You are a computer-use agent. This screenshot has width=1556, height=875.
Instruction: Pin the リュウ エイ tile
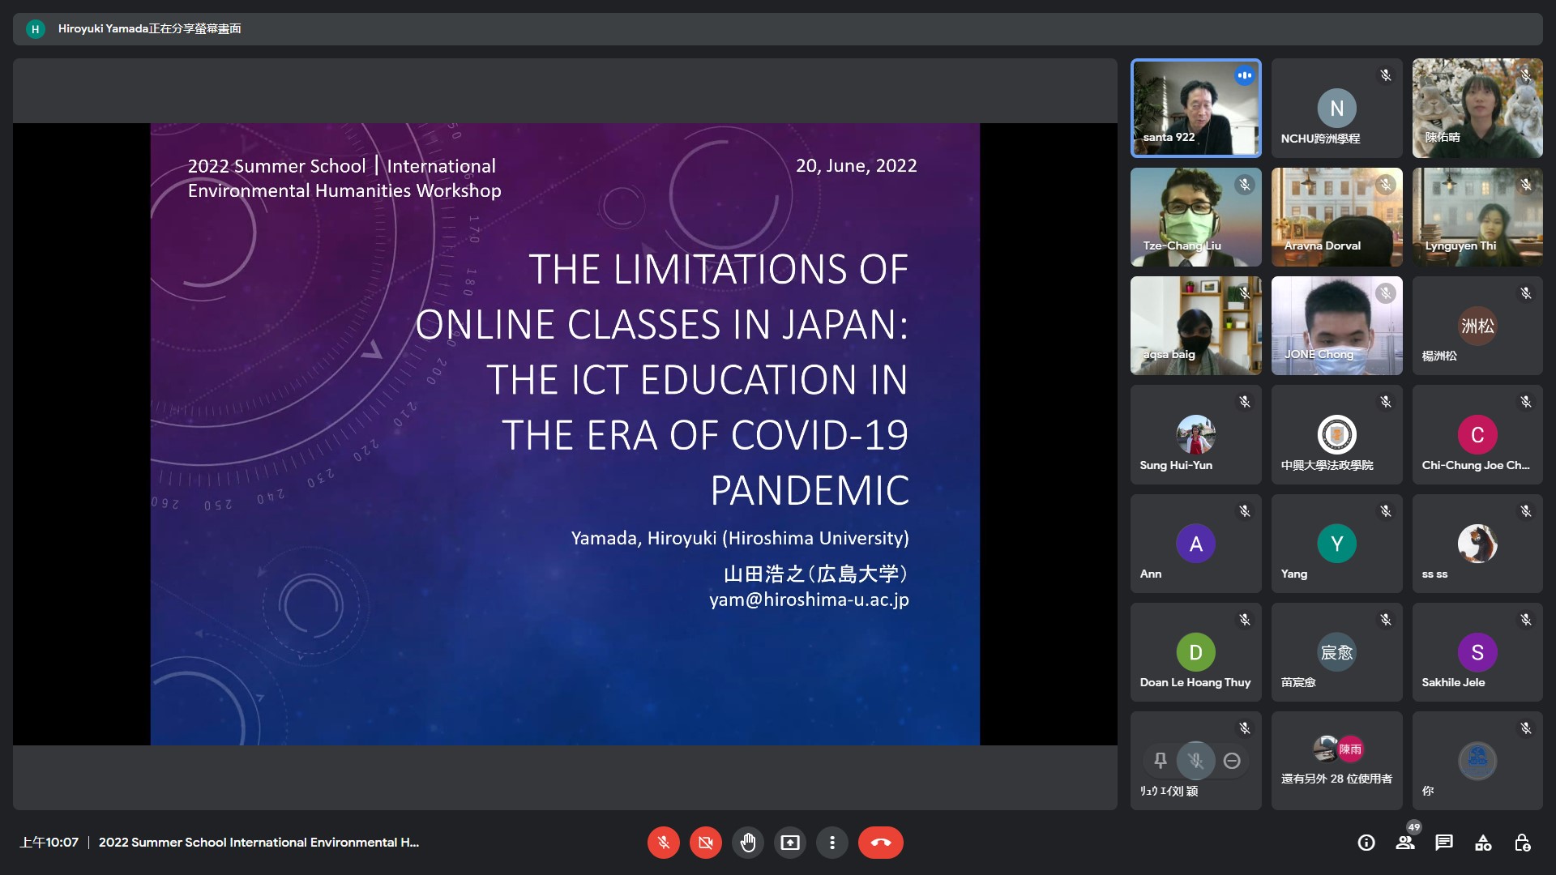pyautogui.click(x=1161, y=761)
